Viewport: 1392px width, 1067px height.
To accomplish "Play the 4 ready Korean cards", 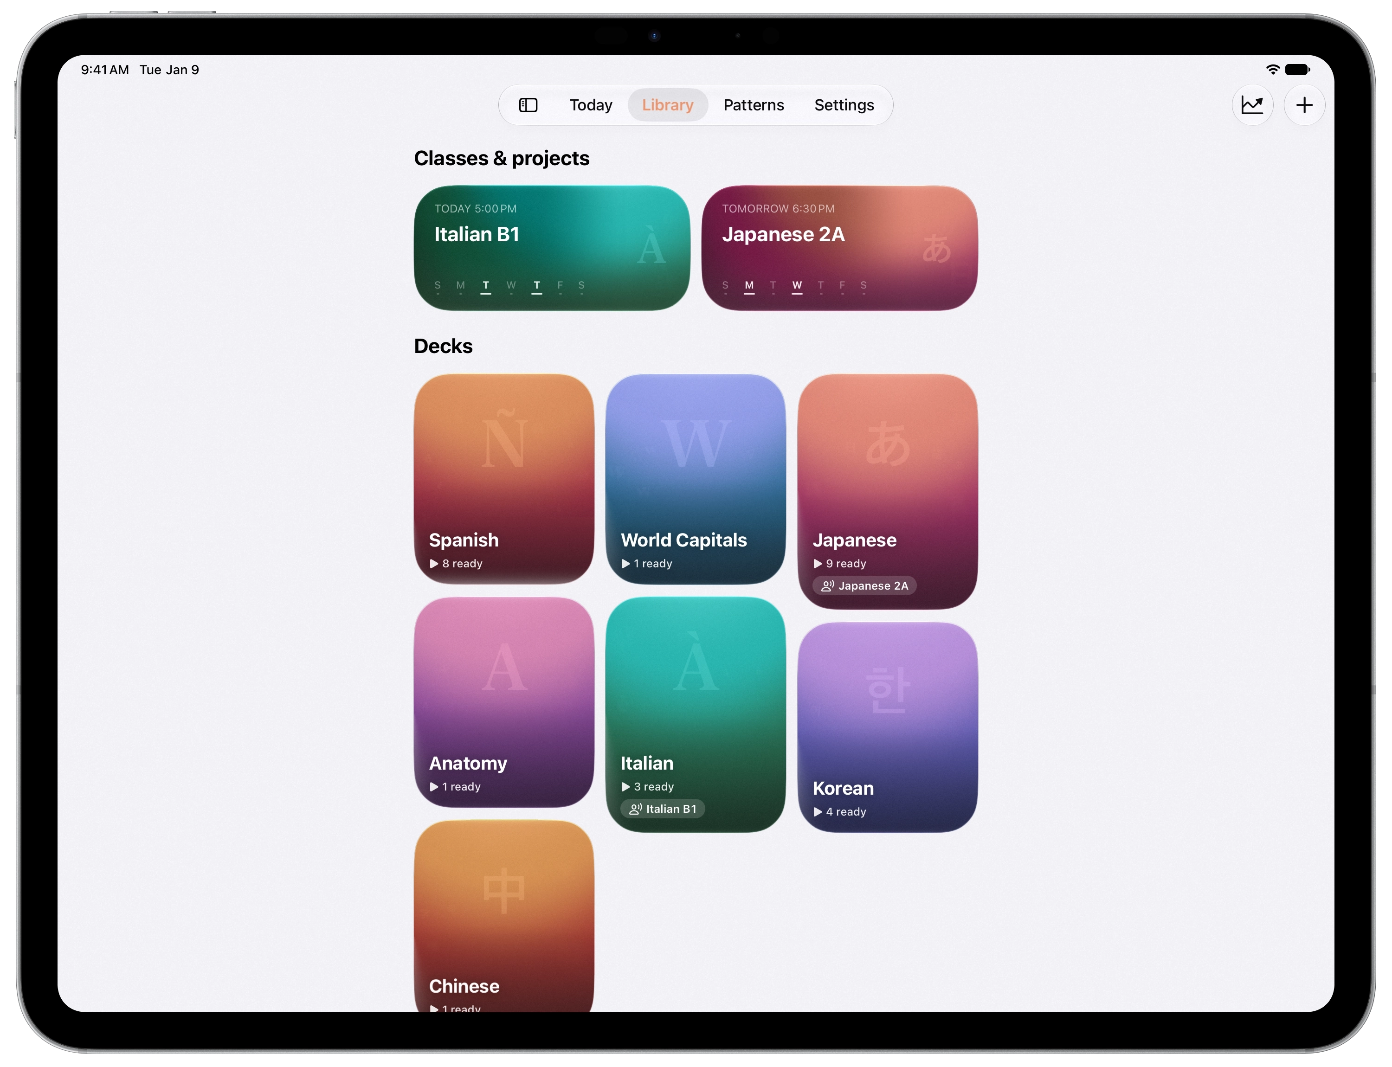I will pos(839,812).
